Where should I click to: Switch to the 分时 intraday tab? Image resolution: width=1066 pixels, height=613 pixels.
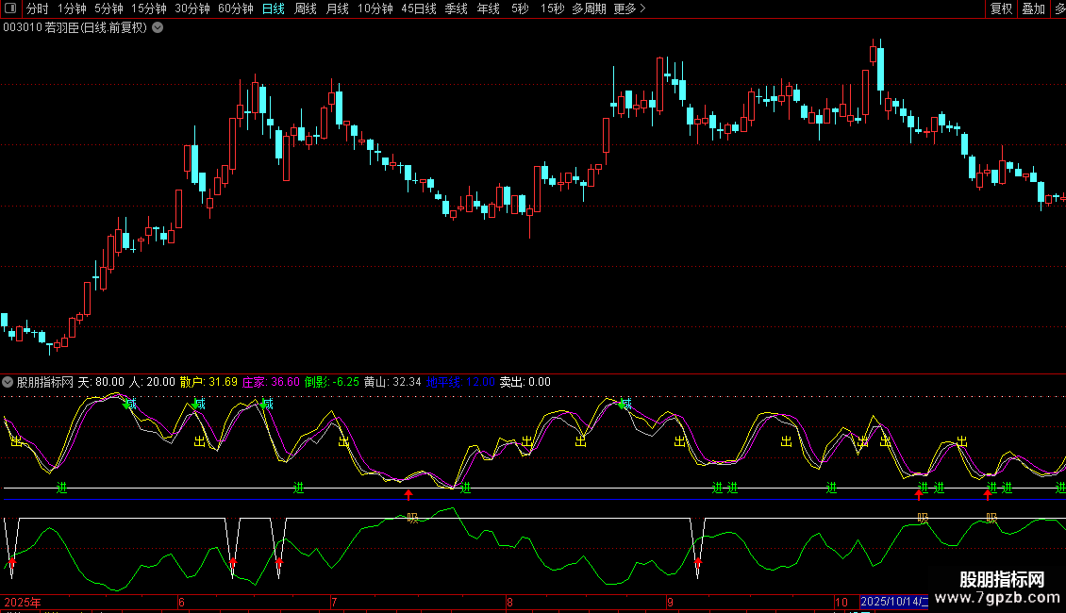(37, 9)
